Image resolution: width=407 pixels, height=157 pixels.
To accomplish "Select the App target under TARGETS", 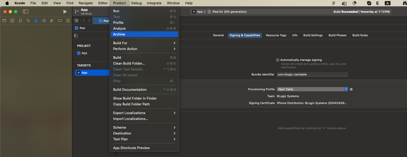I will (x=84, y=72).
